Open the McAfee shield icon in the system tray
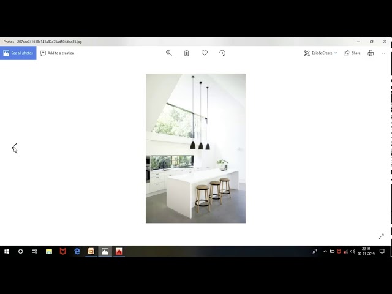 click(339, 251)
